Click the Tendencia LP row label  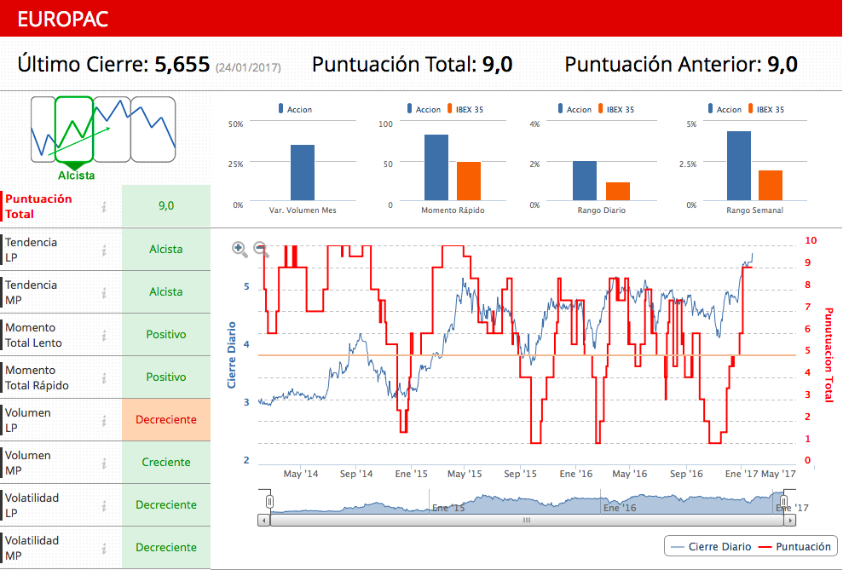point(32,250)
